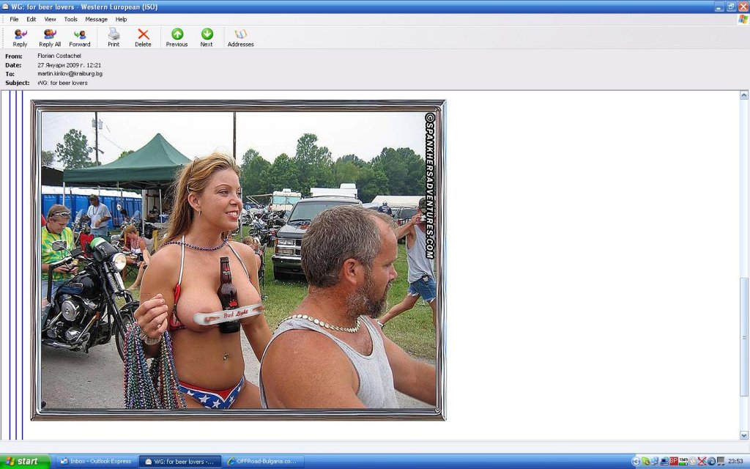
Task: Go to the Previous message
Action: 177,38
